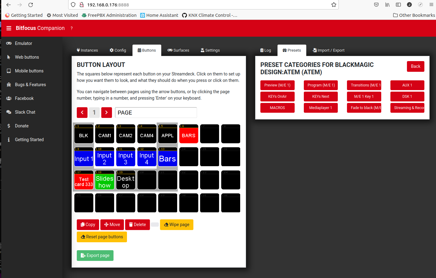Screen dimensions: 436x278
Task: Click the Wipe page button
Action: pyautogui.click(x=177, y=225)
